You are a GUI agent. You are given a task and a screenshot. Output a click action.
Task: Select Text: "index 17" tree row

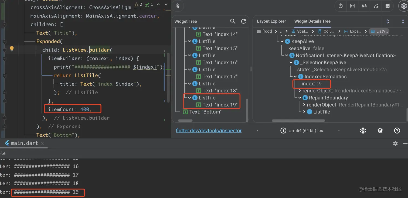coord(217,77)
